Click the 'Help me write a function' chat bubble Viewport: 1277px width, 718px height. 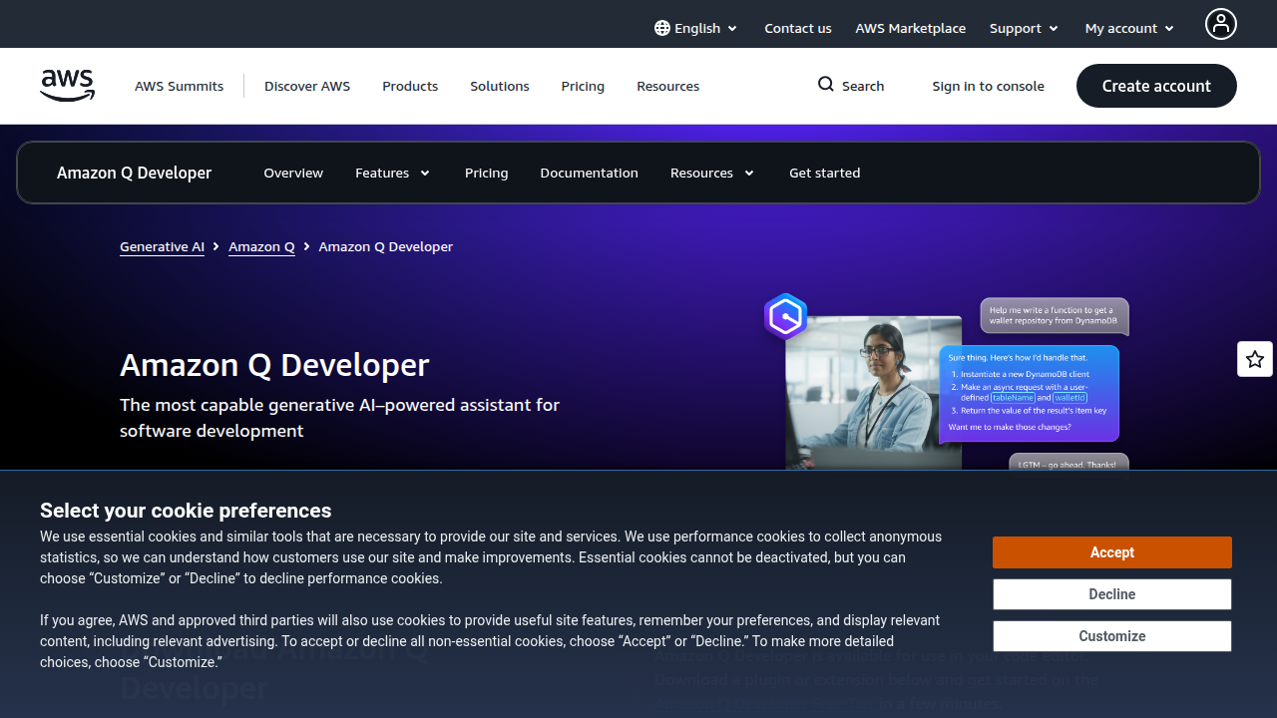(x=1055, y=316)
